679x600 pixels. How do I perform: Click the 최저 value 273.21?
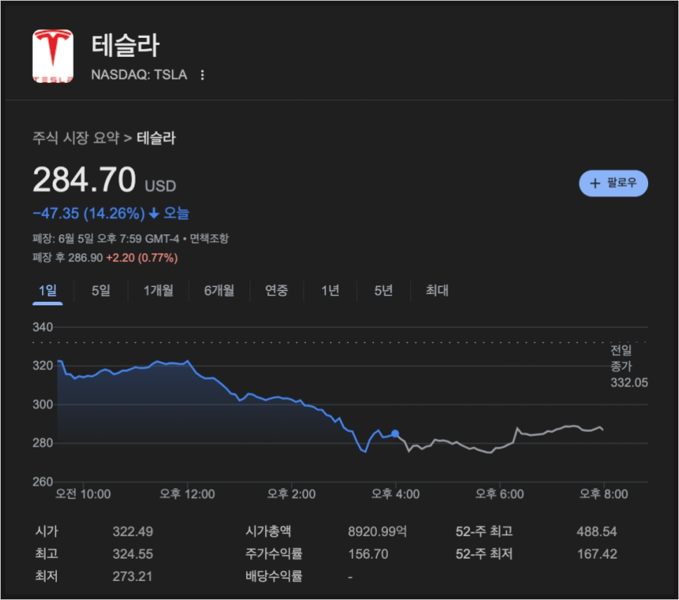(133, 577)
